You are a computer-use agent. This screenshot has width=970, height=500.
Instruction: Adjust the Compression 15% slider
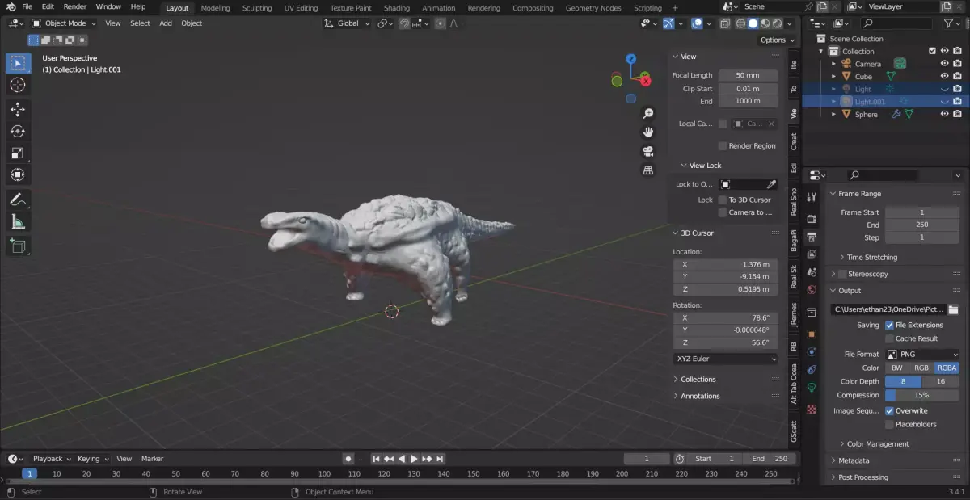tap(922, 395)
